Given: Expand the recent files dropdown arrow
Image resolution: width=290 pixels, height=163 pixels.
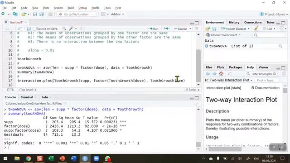Looking at the screenshot, I should click(29, 14).
